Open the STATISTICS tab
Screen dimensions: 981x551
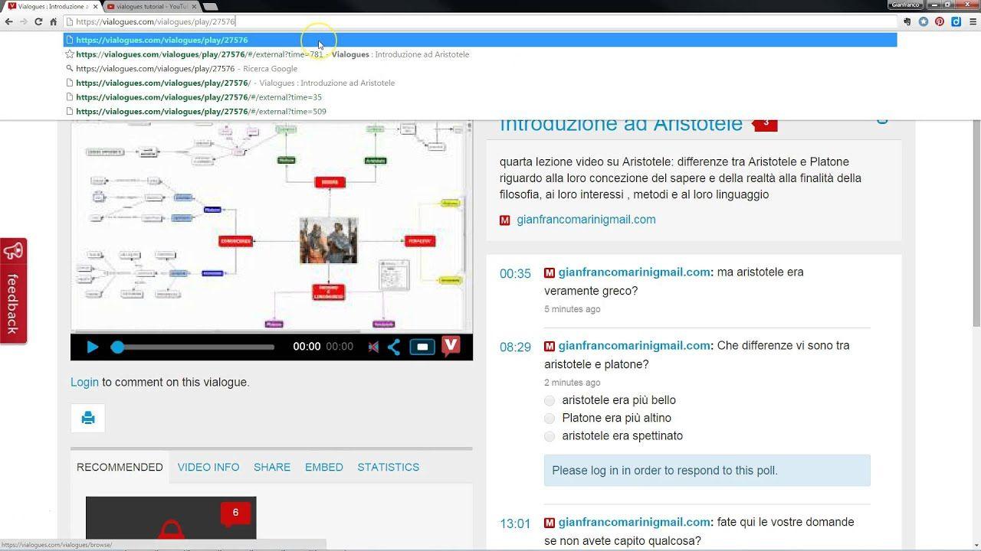(388, 467)
